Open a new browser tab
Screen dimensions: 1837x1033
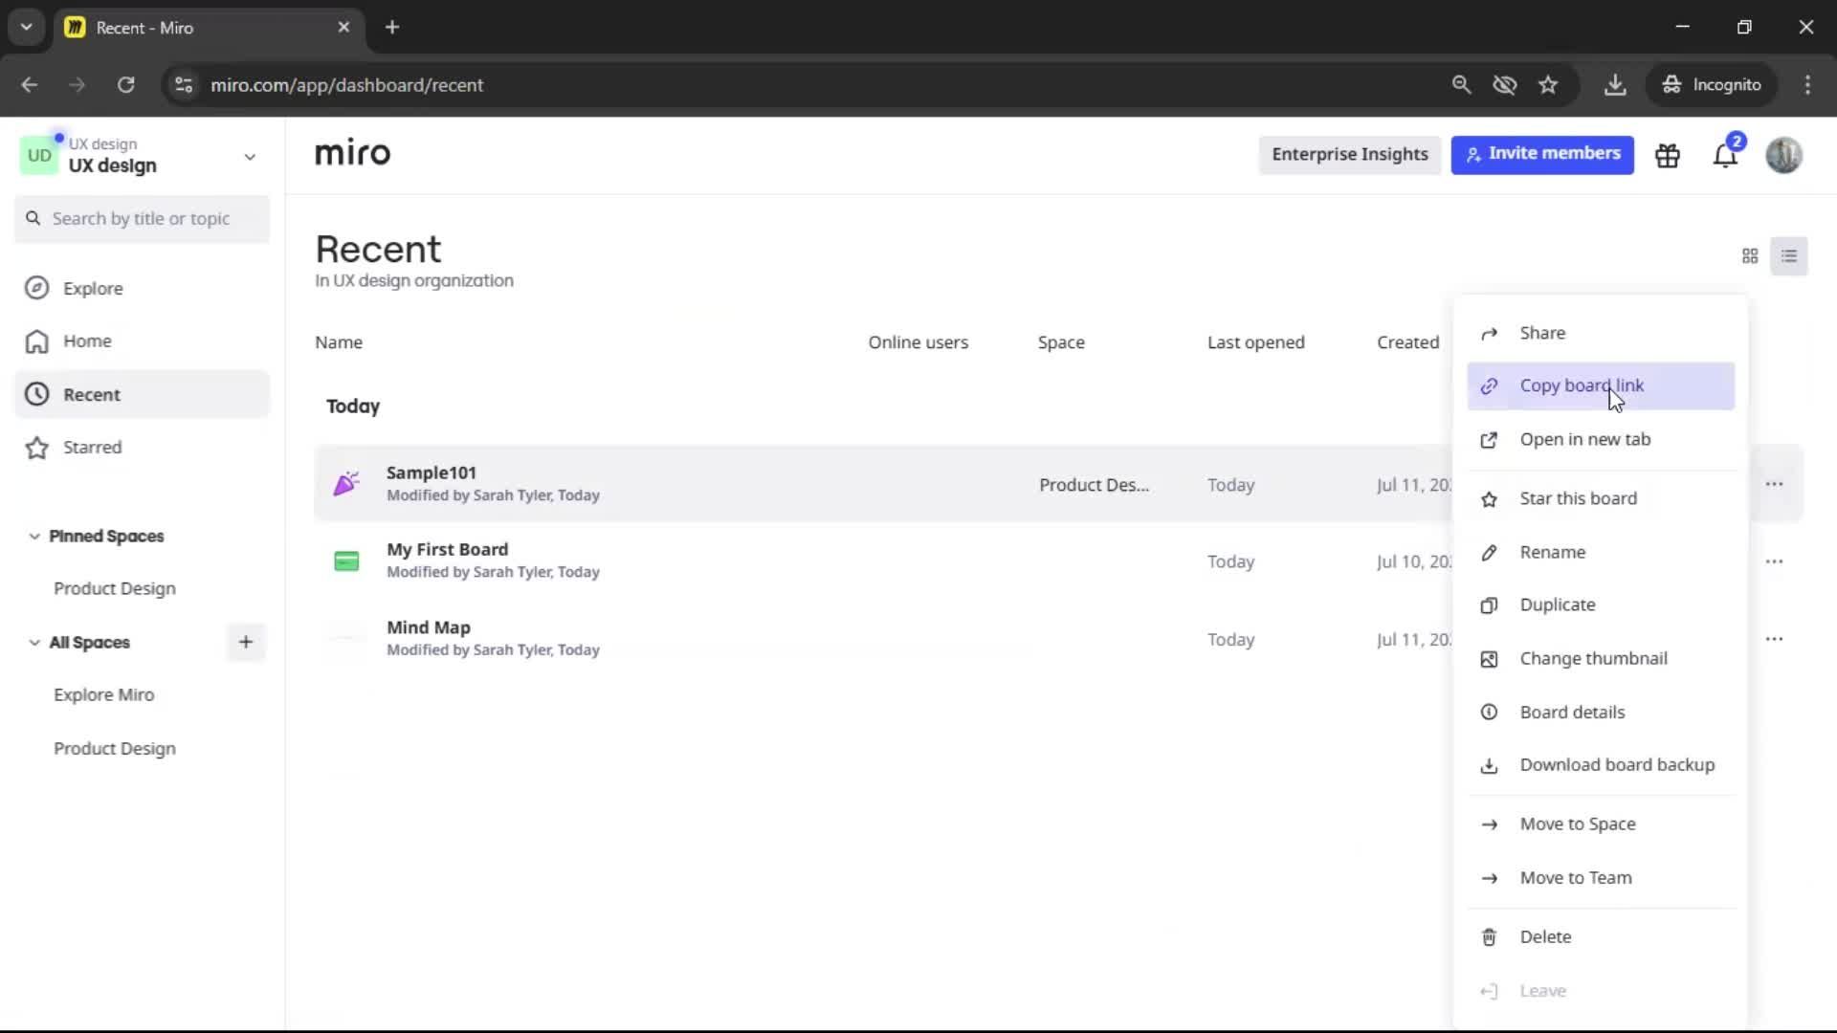tap(392, 28)
